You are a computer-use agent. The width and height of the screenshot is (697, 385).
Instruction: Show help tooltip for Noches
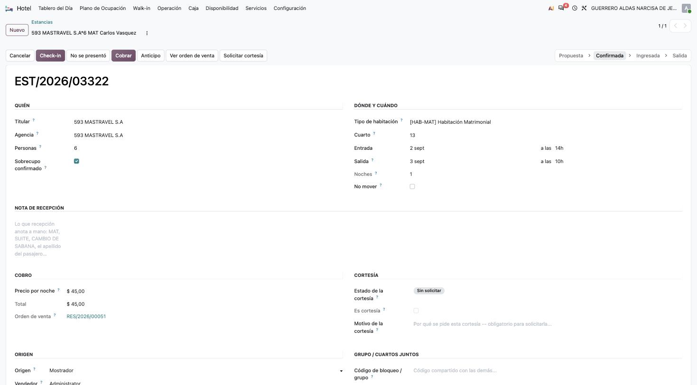tap(376, 173)
